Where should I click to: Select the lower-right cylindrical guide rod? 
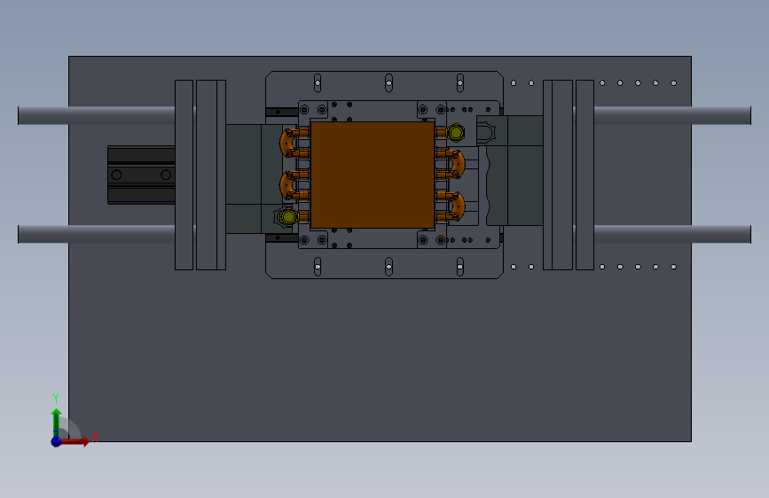(672, 234)
